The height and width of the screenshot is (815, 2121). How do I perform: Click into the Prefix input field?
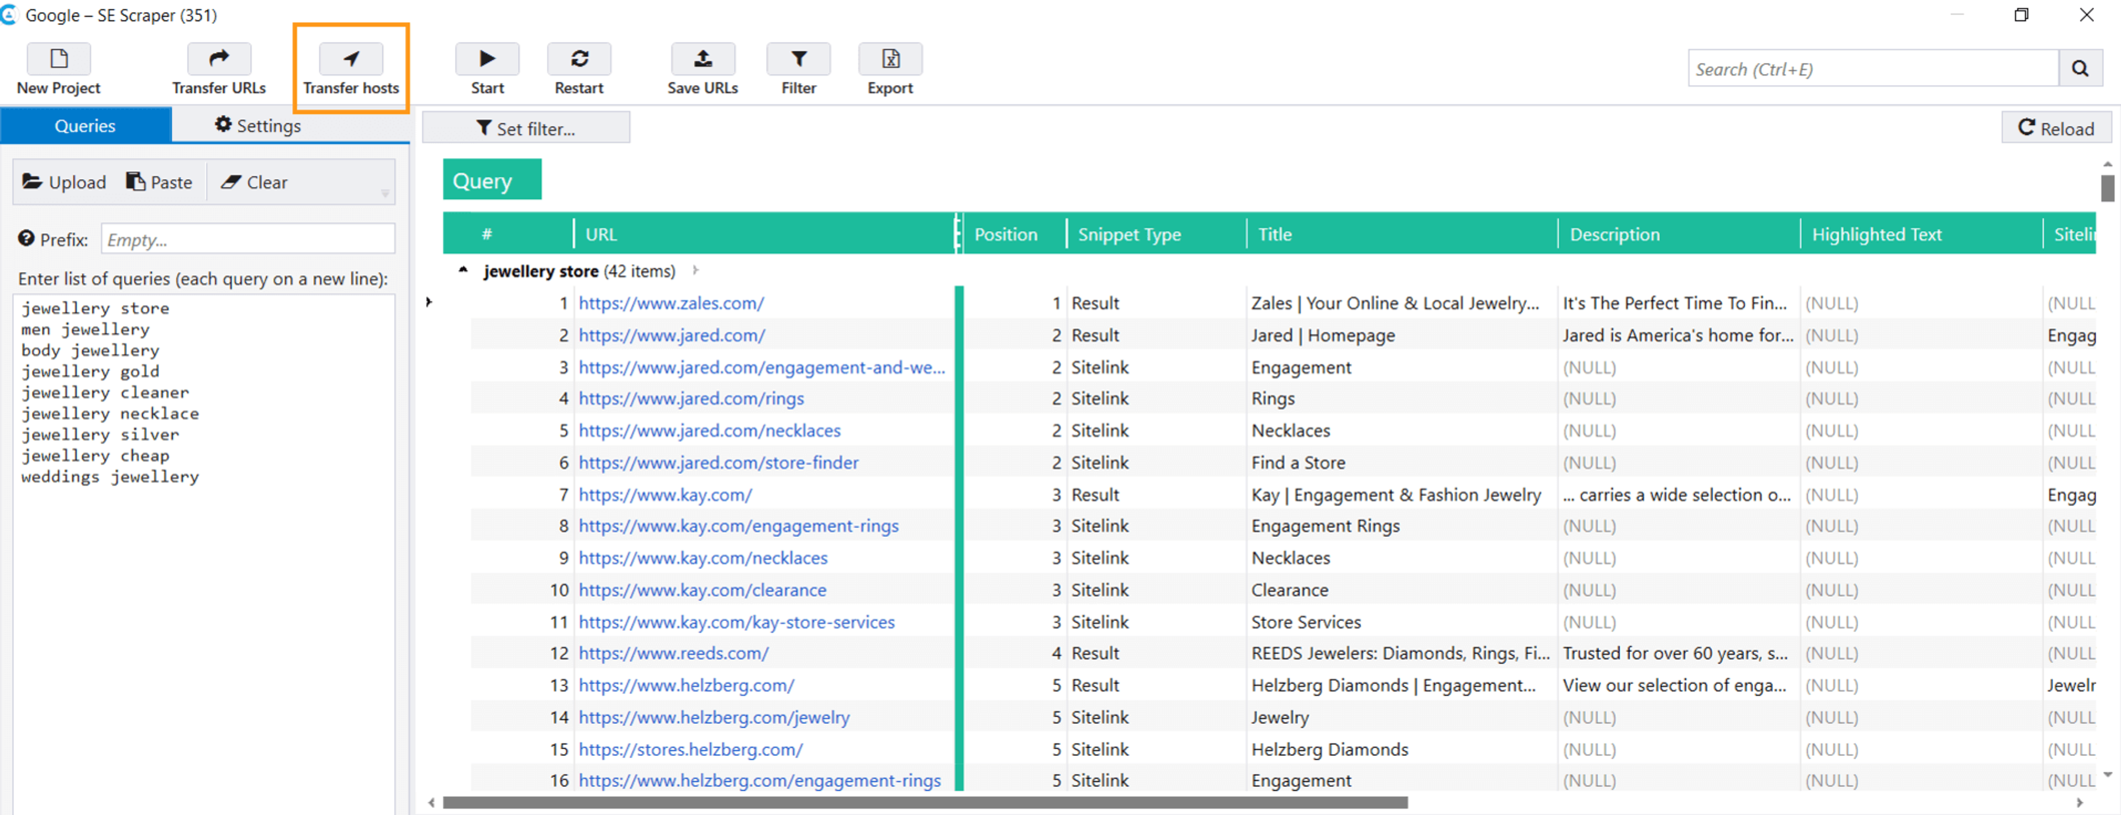tap(248, 238)
